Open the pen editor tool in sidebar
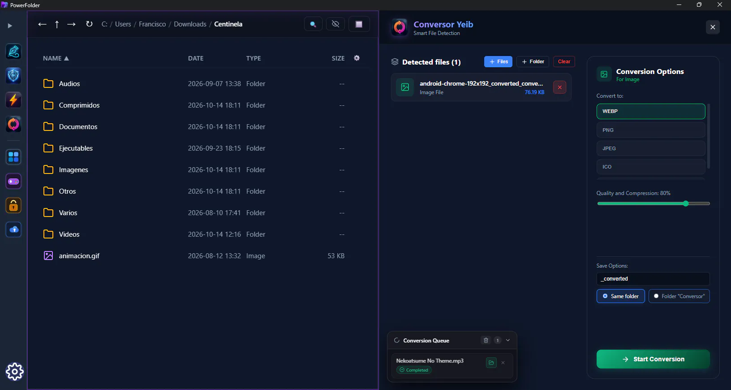Viewport: 731px width, 390px height. click(x=13, y=52)
